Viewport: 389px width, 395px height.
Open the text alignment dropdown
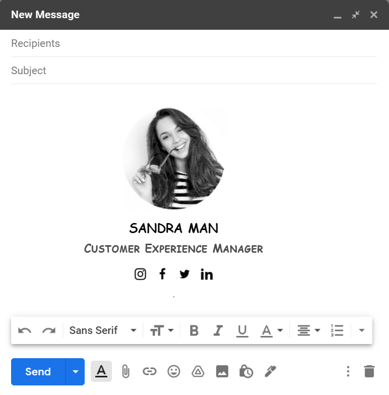pos(308,330)
